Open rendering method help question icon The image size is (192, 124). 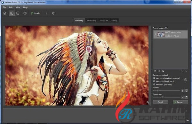[x=186, y=80]
